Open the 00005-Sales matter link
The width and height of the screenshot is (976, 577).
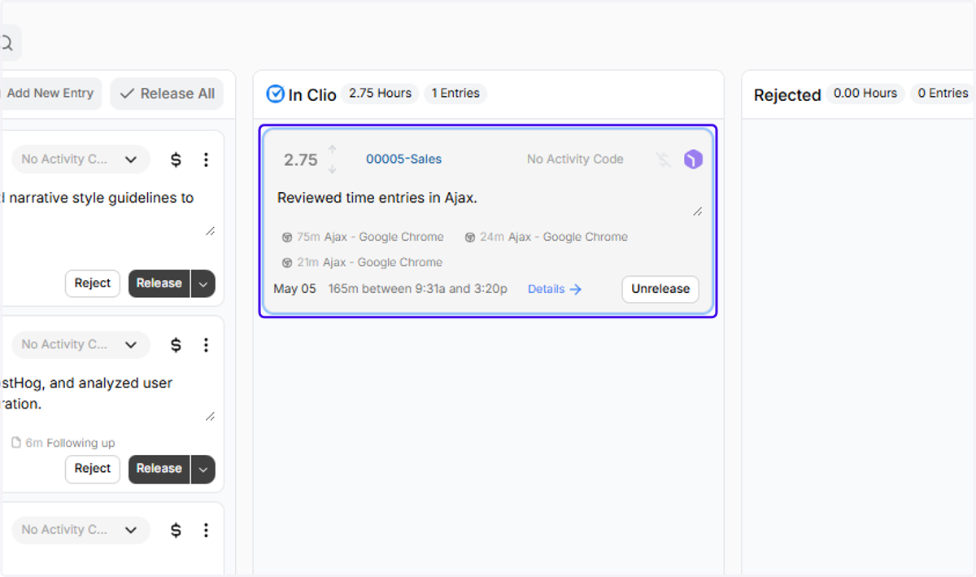click(403, 160)
